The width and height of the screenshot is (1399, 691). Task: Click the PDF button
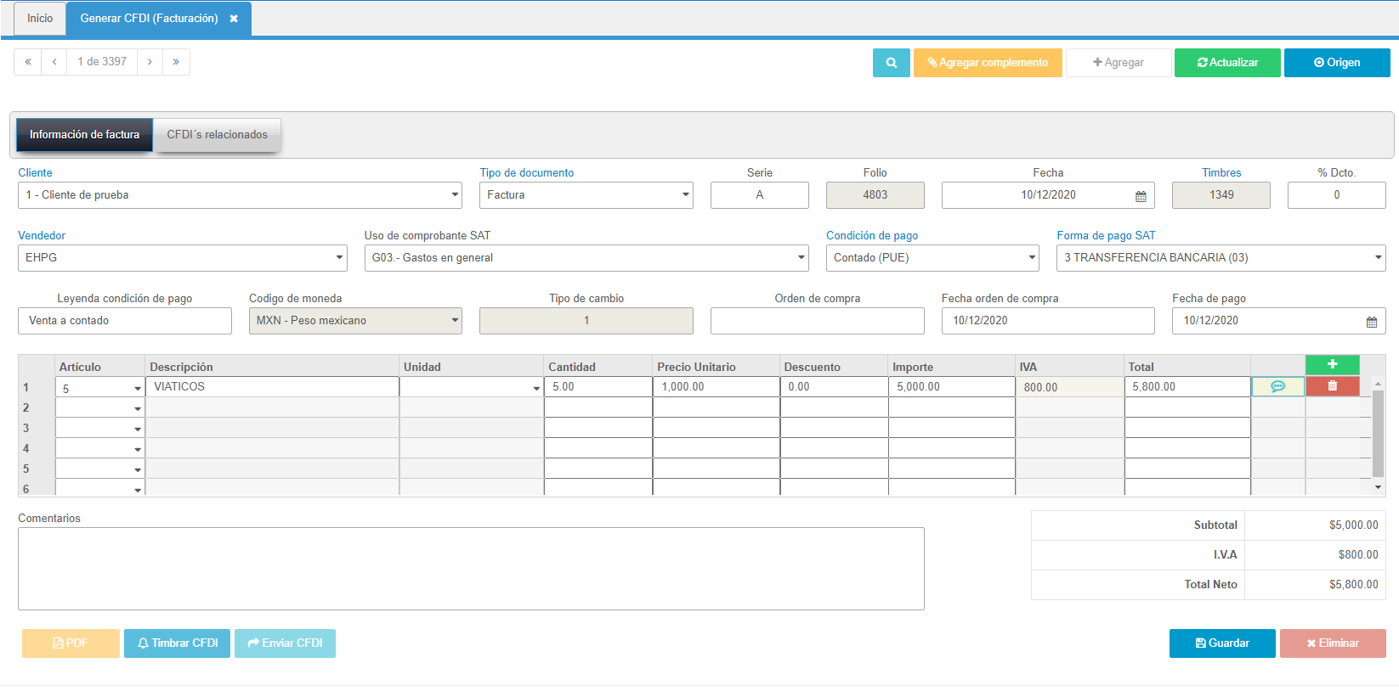71,643
